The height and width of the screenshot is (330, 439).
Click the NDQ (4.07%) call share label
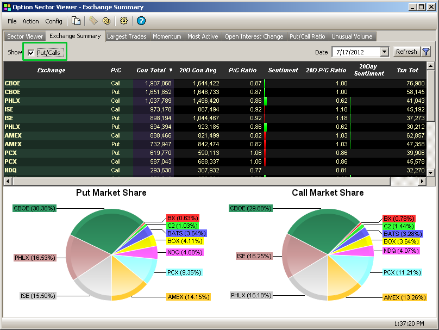pos(401,251)
